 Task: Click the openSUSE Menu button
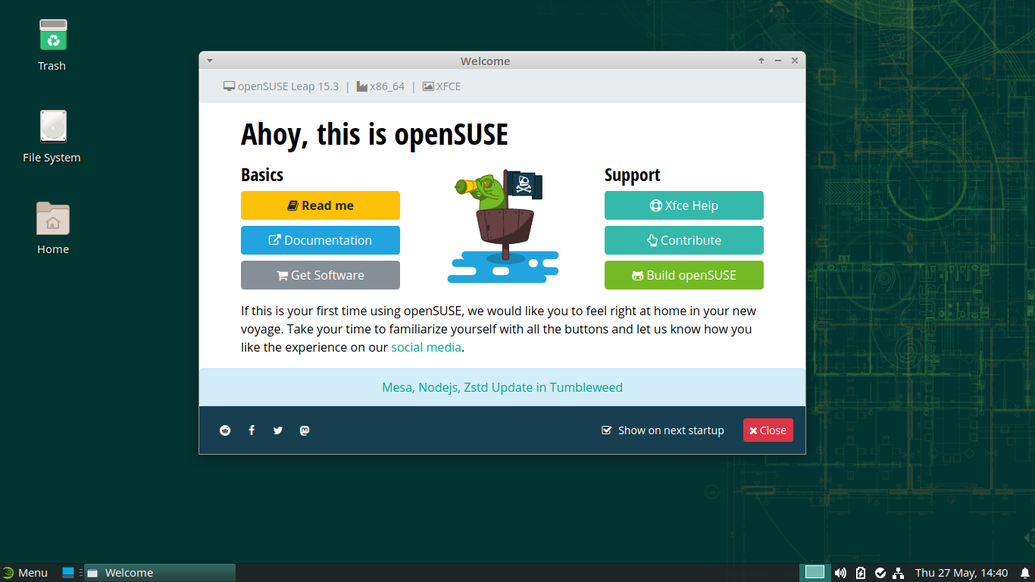[25, 573]
